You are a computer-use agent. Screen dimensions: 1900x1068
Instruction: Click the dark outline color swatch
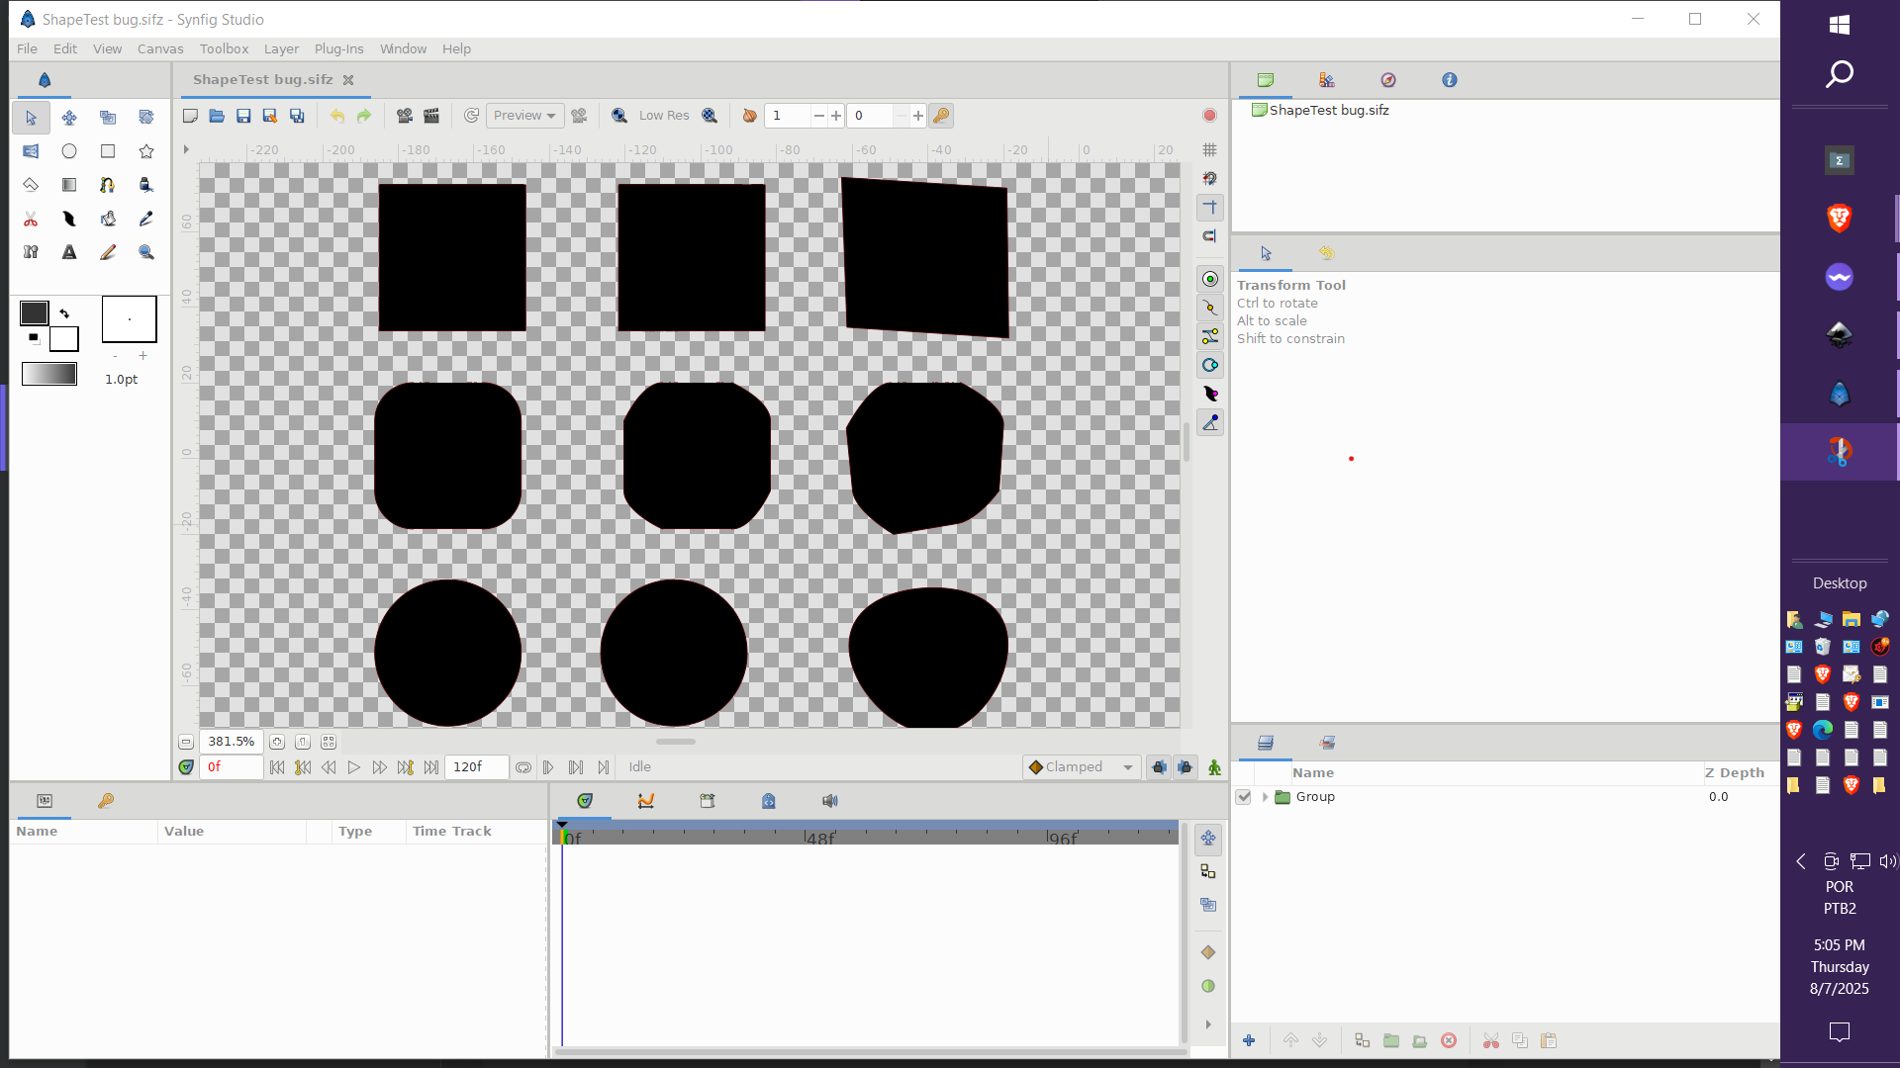point(35,313)
